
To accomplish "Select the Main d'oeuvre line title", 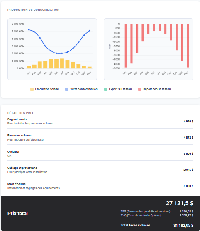I will coord(17,184).
